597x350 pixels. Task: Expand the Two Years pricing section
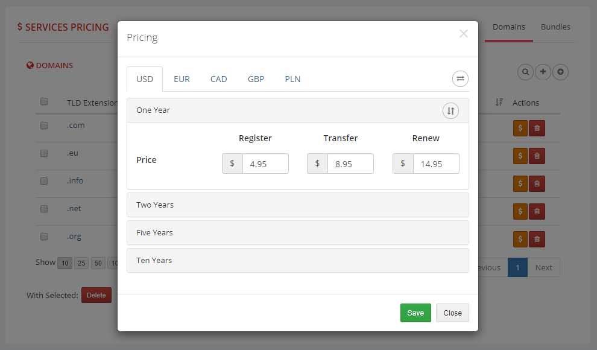(297, 205)
